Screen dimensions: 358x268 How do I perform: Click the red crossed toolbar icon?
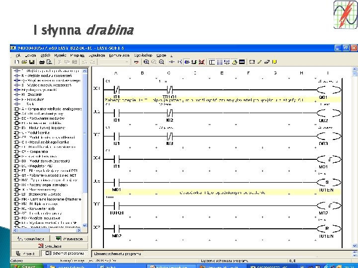coord(201,62)
